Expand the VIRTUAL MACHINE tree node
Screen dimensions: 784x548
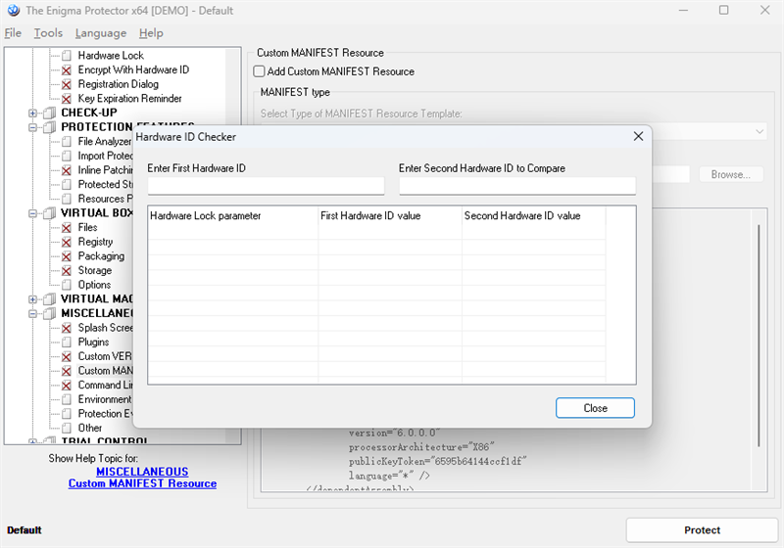(32, 299)
